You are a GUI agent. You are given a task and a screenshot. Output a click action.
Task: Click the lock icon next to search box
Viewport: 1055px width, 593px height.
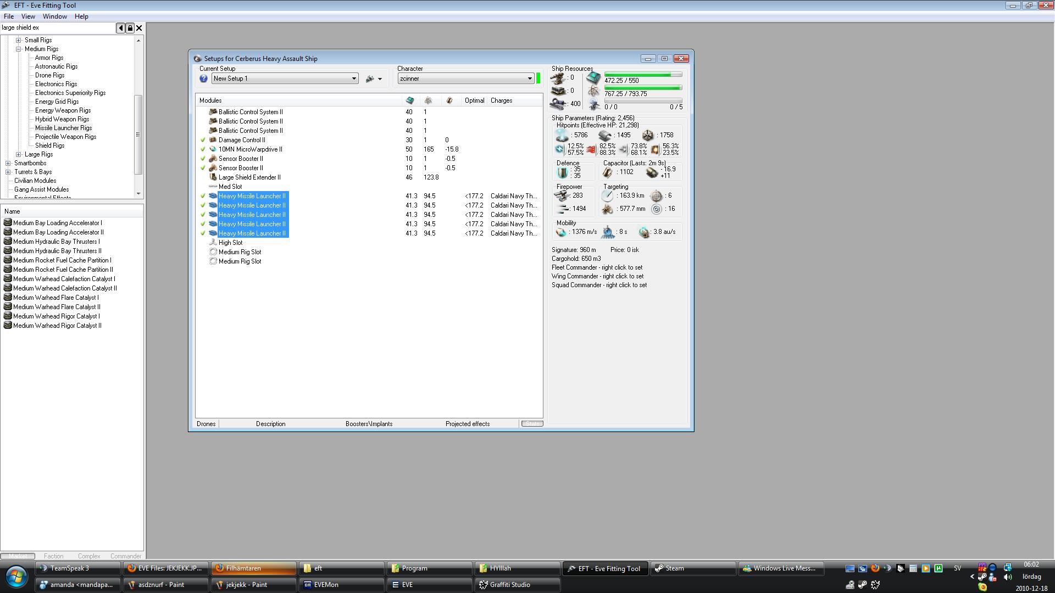point(130,28)
